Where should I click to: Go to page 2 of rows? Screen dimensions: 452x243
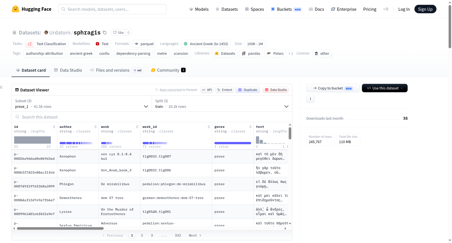[x=142, y=235]
